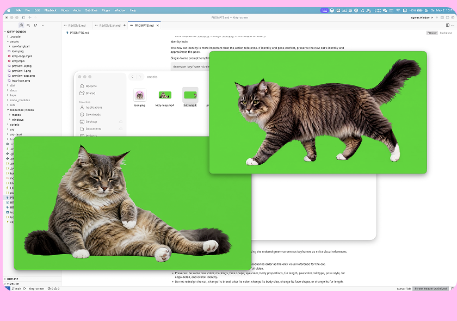Select the PROMPTS.md tab
The image size is (457, 321).
pos(144,26)
